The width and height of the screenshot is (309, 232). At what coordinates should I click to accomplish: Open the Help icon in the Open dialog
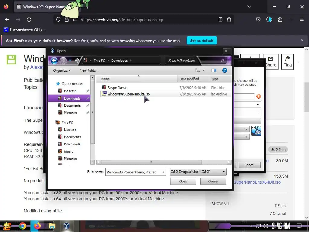click(225, 70)
